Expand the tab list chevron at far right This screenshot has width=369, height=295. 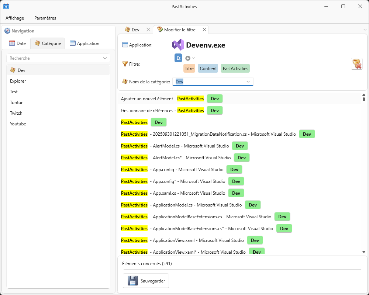point(365,29)
